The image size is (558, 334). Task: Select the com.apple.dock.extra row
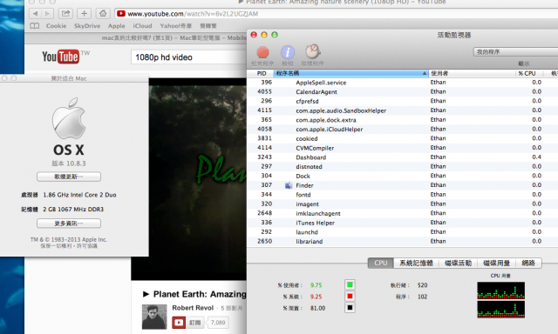pos(402,120)
